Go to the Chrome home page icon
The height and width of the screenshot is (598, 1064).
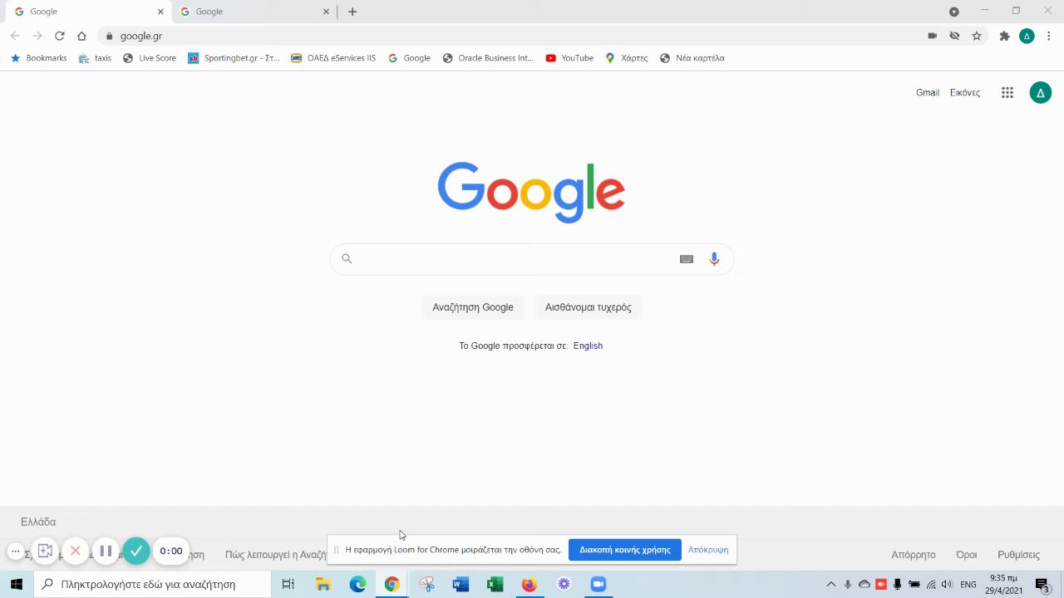click(x=81, y=36)
